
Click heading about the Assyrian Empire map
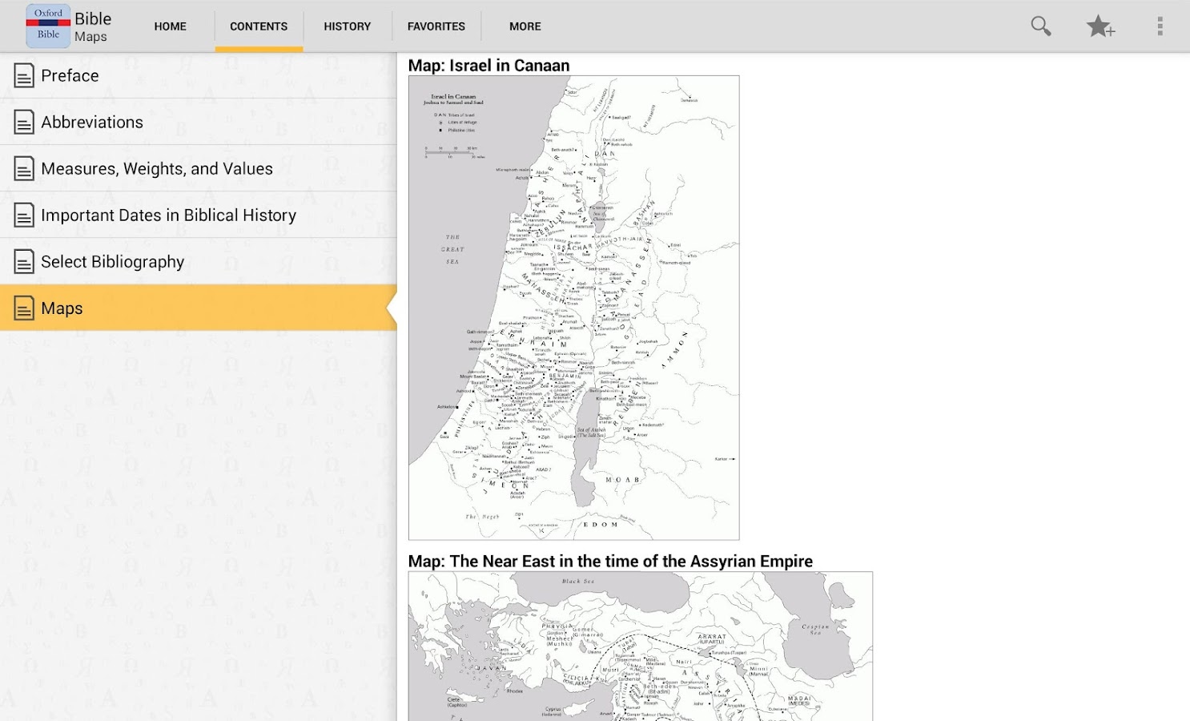tap(610, 562)
